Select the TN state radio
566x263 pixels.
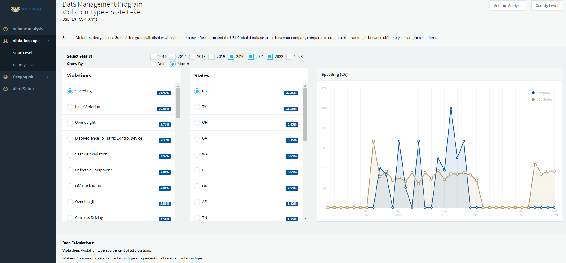click(x=197, y=218)
